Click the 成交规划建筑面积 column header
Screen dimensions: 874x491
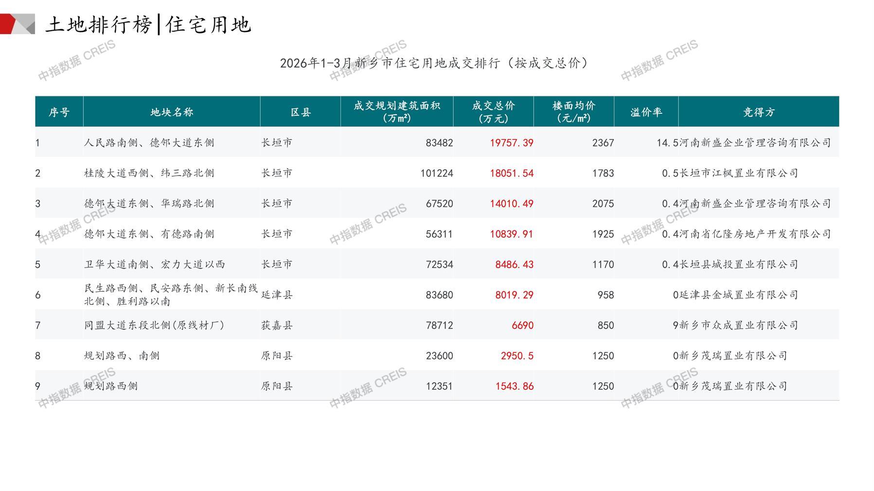pos(396,112)
